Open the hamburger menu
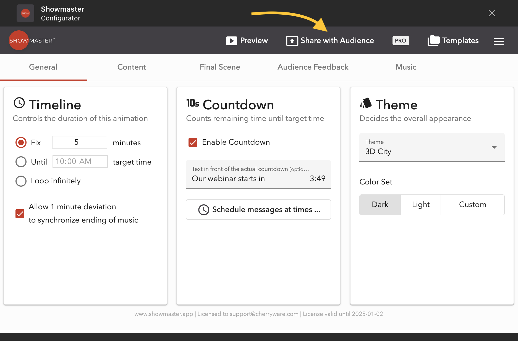 (x=498, y=41)
